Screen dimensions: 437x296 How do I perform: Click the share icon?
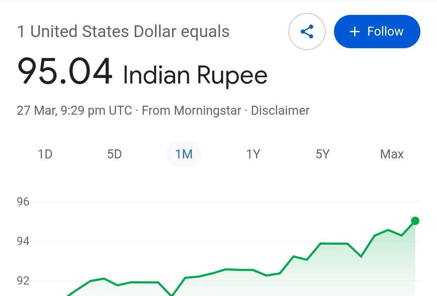pyautogui.click(x=307, y=32)
